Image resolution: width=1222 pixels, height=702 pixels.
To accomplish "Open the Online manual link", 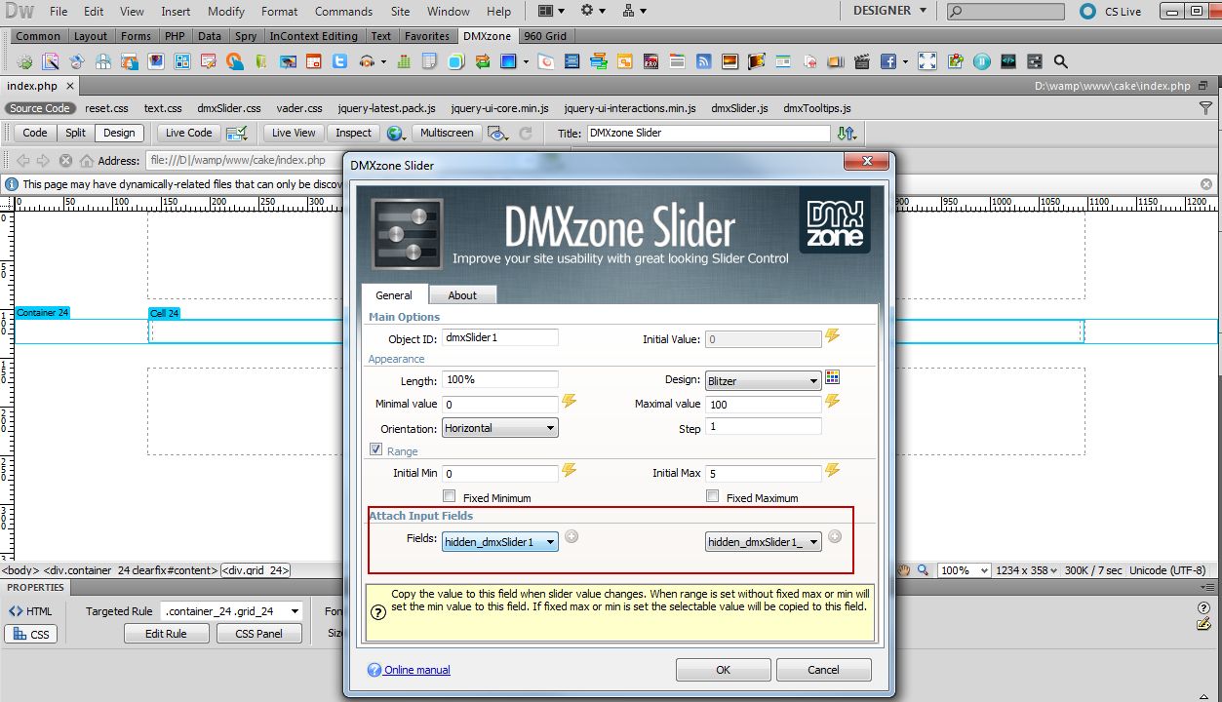I will (x=417, y=670).
